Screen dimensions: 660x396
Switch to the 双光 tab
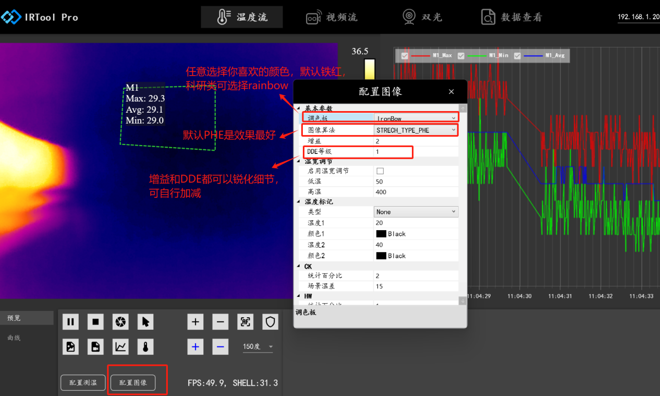422,17
